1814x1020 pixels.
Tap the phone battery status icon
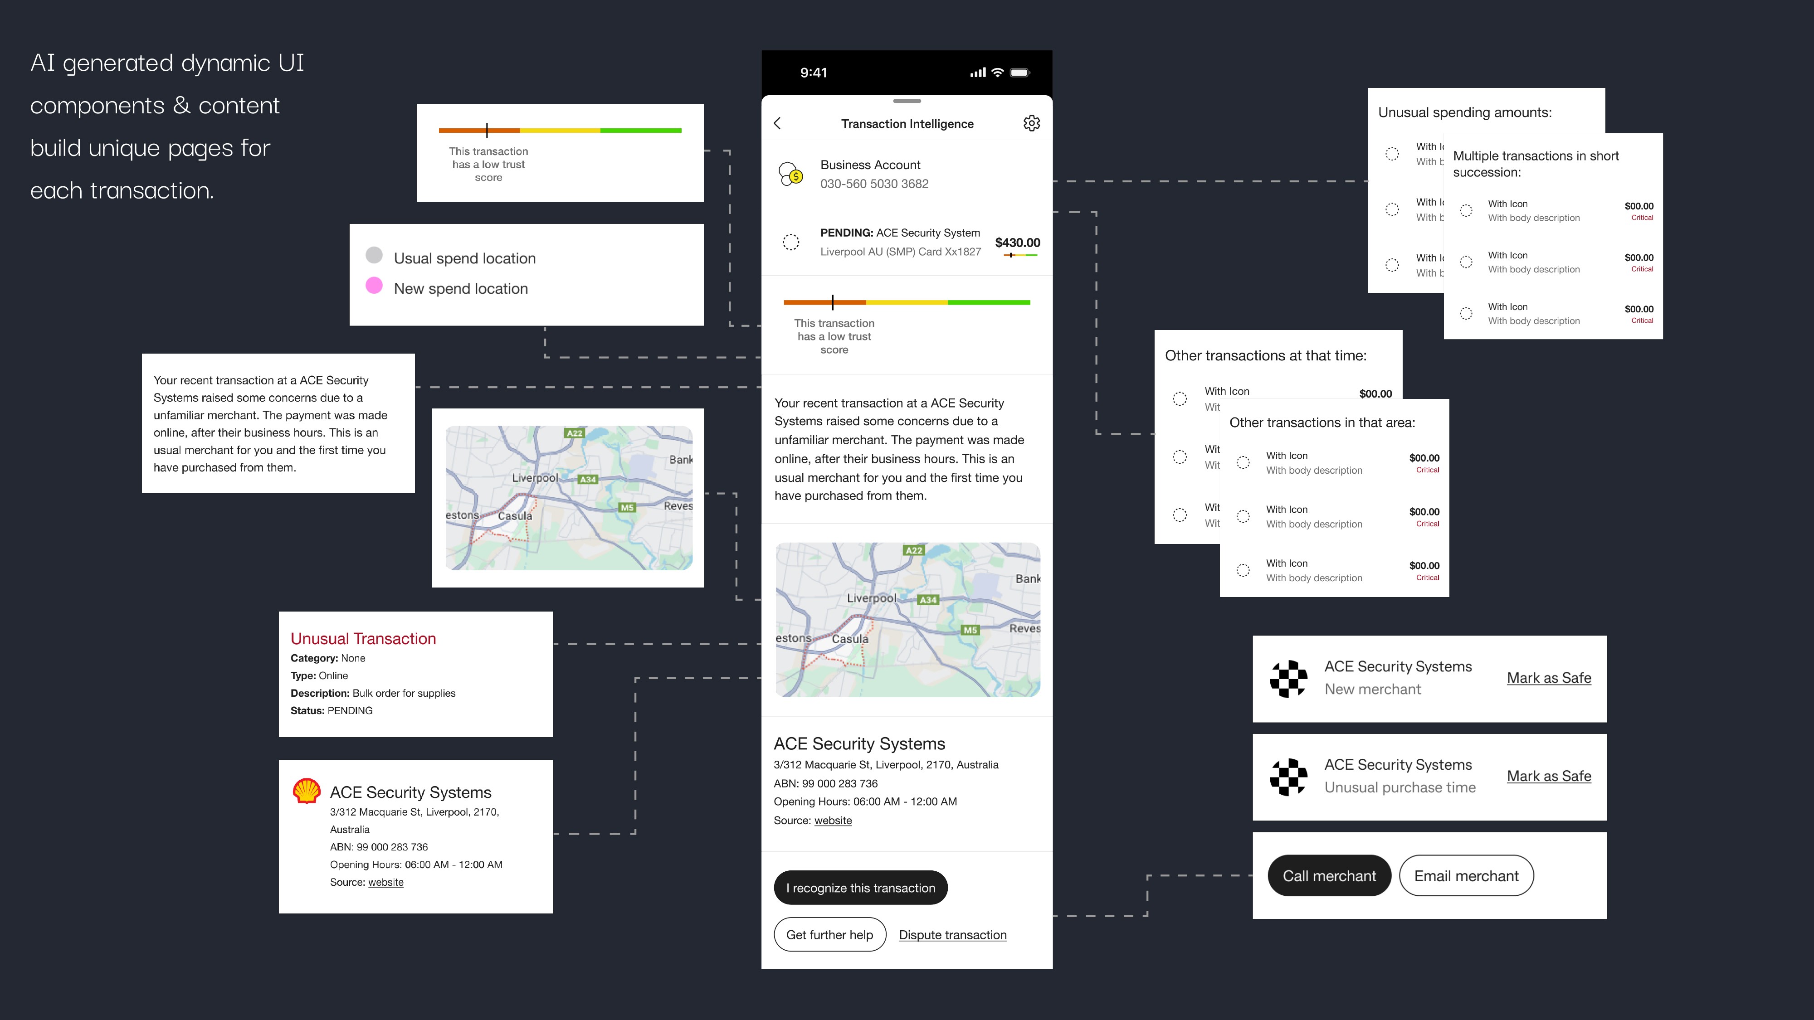[1019, 73]
